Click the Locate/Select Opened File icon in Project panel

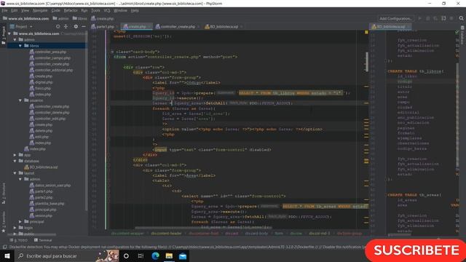pos(58,26)
